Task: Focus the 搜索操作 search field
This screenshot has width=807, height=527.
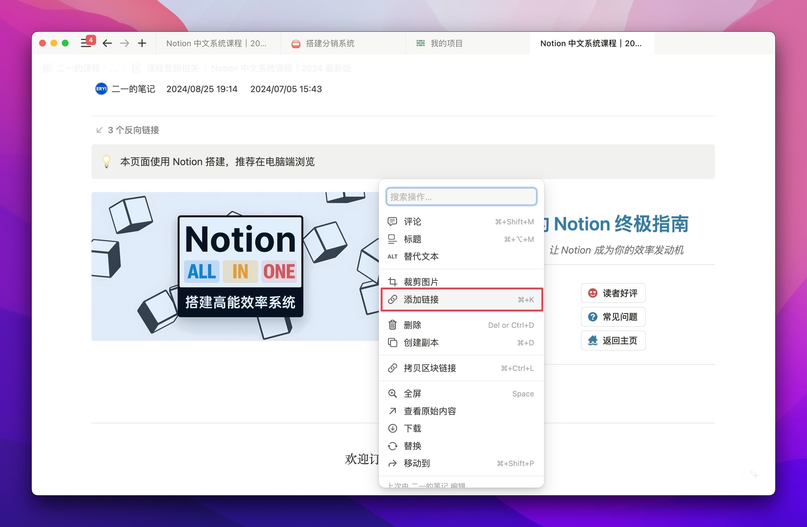Action: tap(461, 197)
